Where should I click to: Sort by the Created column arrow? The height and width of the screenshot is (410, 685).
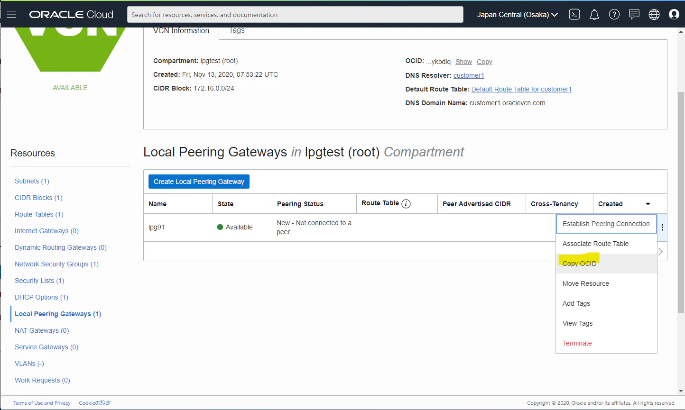(648, 204)
